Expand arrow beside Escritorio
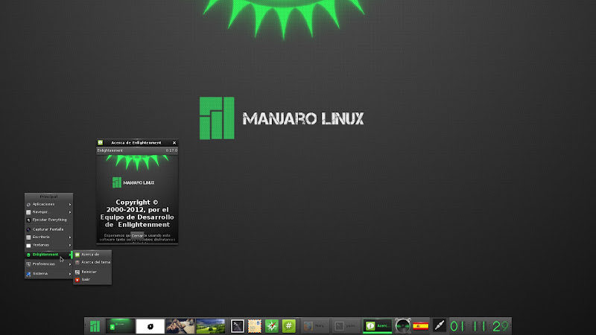 click(x=70, y=237)
